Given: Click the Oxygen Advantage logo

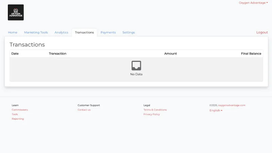Looking at the screenshot, I should (16, 12).
